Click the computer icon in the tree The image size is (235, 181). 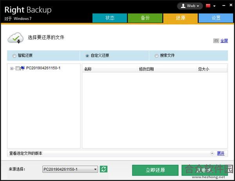point(22,68)
